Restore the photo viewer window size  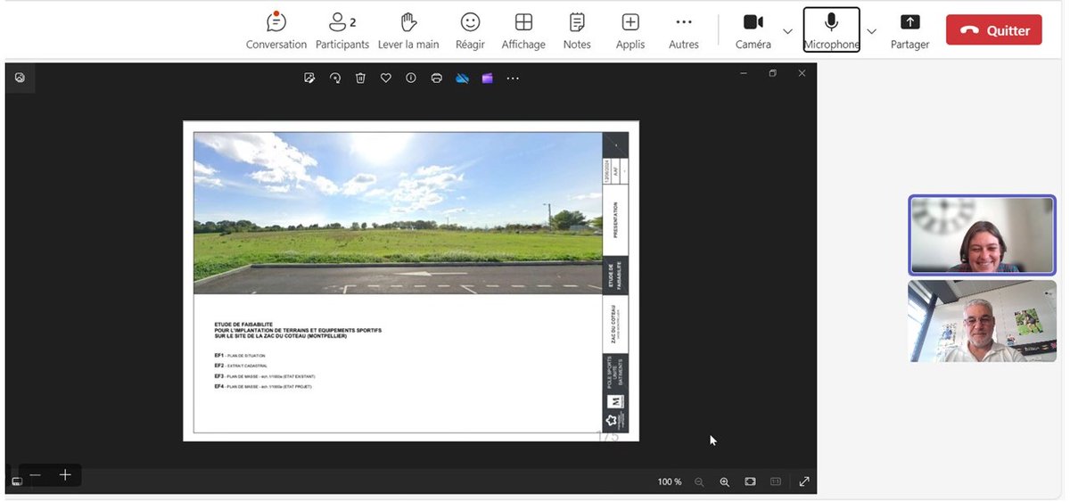point(773,73)
